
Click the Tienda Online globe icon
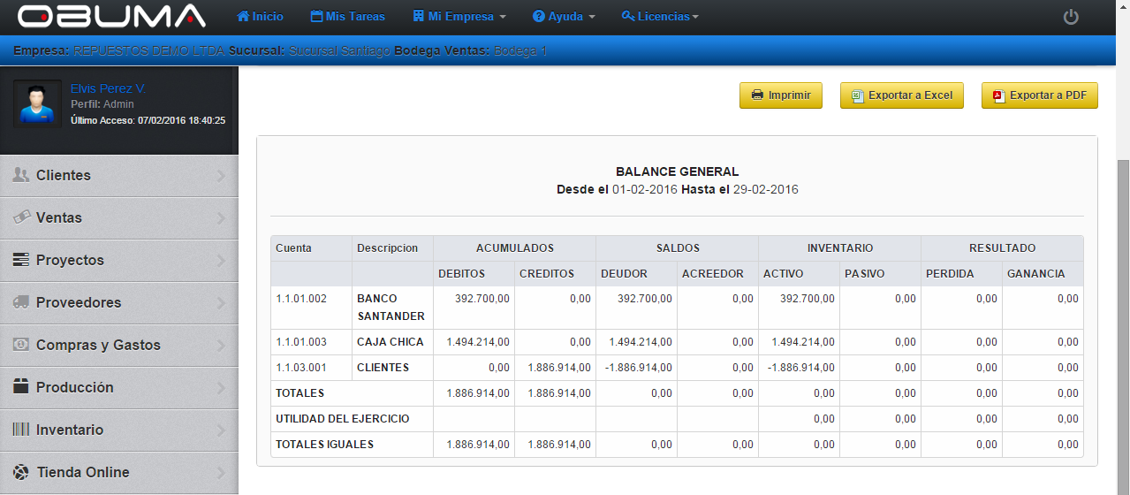[21, 472]
